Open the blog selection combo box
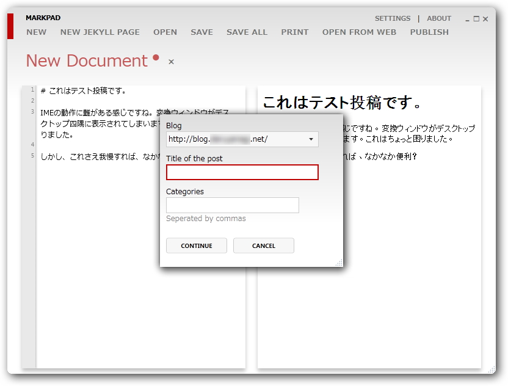This screenshot has height=386, width=508. (x=238, y=139)
